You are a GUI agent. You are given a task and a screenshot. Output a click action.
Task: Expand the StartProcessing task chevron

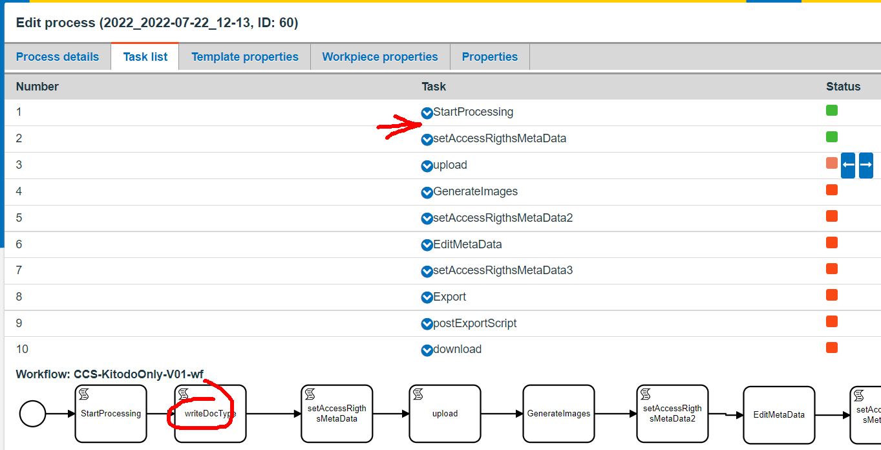(427, 112)
